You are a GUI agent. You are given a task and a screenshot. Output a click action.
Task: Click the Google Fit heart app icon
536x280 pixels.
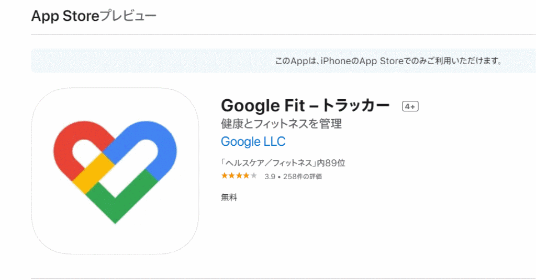[115, 171]
